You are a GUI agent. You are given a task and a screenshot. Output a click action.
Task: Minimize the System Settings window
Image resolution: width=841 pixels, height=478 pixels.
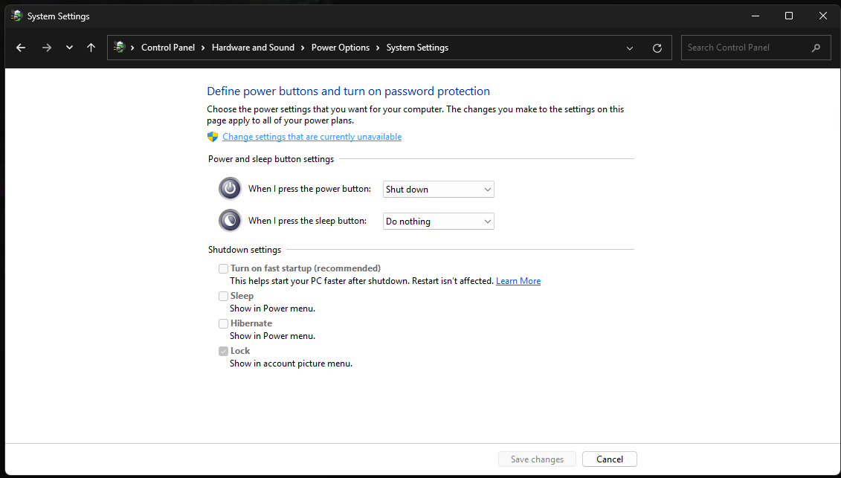[x=755, y=16]
